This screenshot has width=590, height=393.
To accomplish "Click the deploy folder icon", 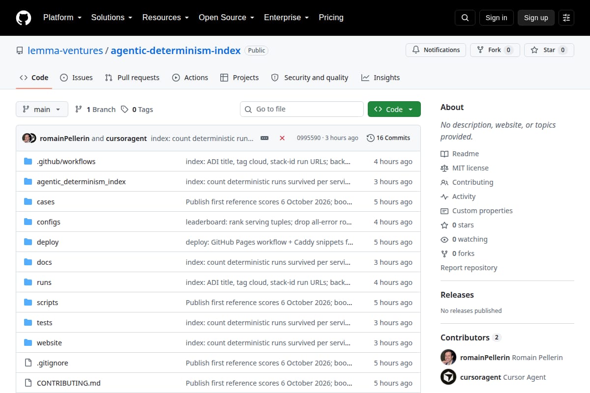I will [x=28, y=242].
